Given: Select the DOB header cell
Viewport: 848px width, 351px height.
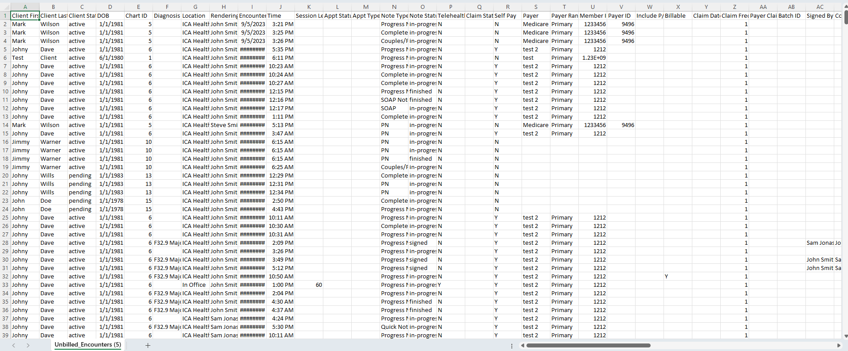Looking at the screenshot, I should pos(110,15).
